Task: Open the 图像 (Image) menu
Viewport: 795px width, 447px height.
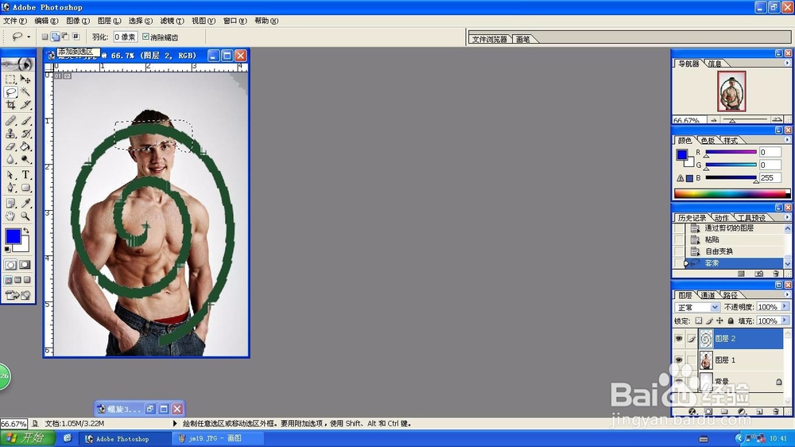Action: 78,21
